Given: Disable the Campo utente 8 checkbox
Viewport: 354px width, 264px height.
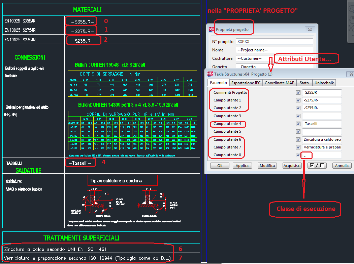Looking at the screenshot, I should (x=298, y=155).
